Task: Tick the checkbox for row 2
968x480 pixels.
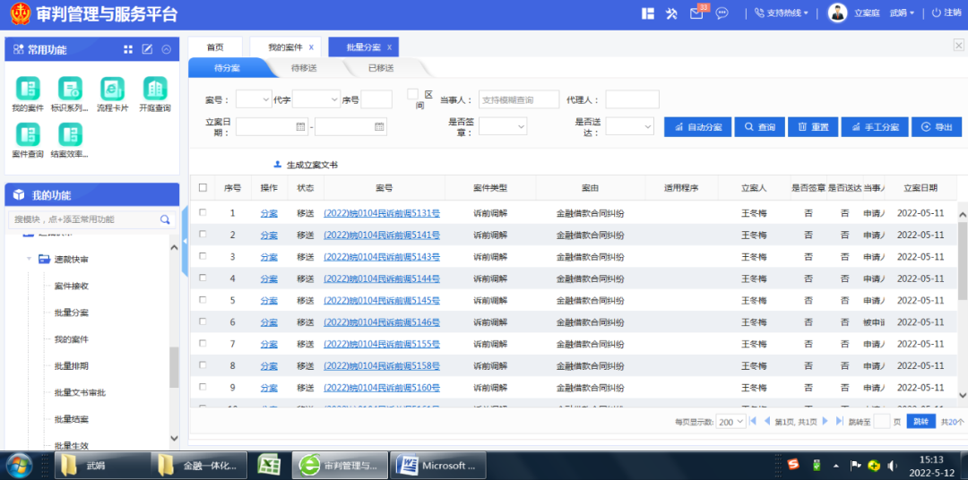Action: click(x=203, y=234)
